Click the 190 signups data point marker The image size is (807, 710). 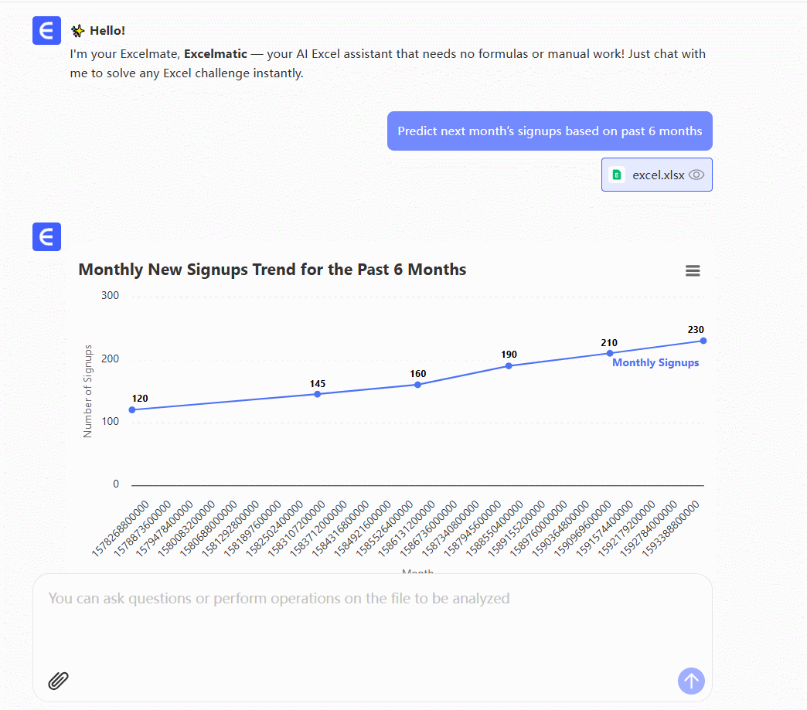point(509,365)
